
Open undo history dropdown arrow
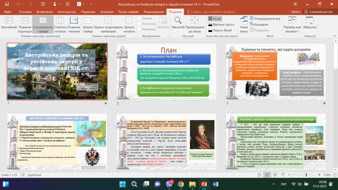pos(23,4)
